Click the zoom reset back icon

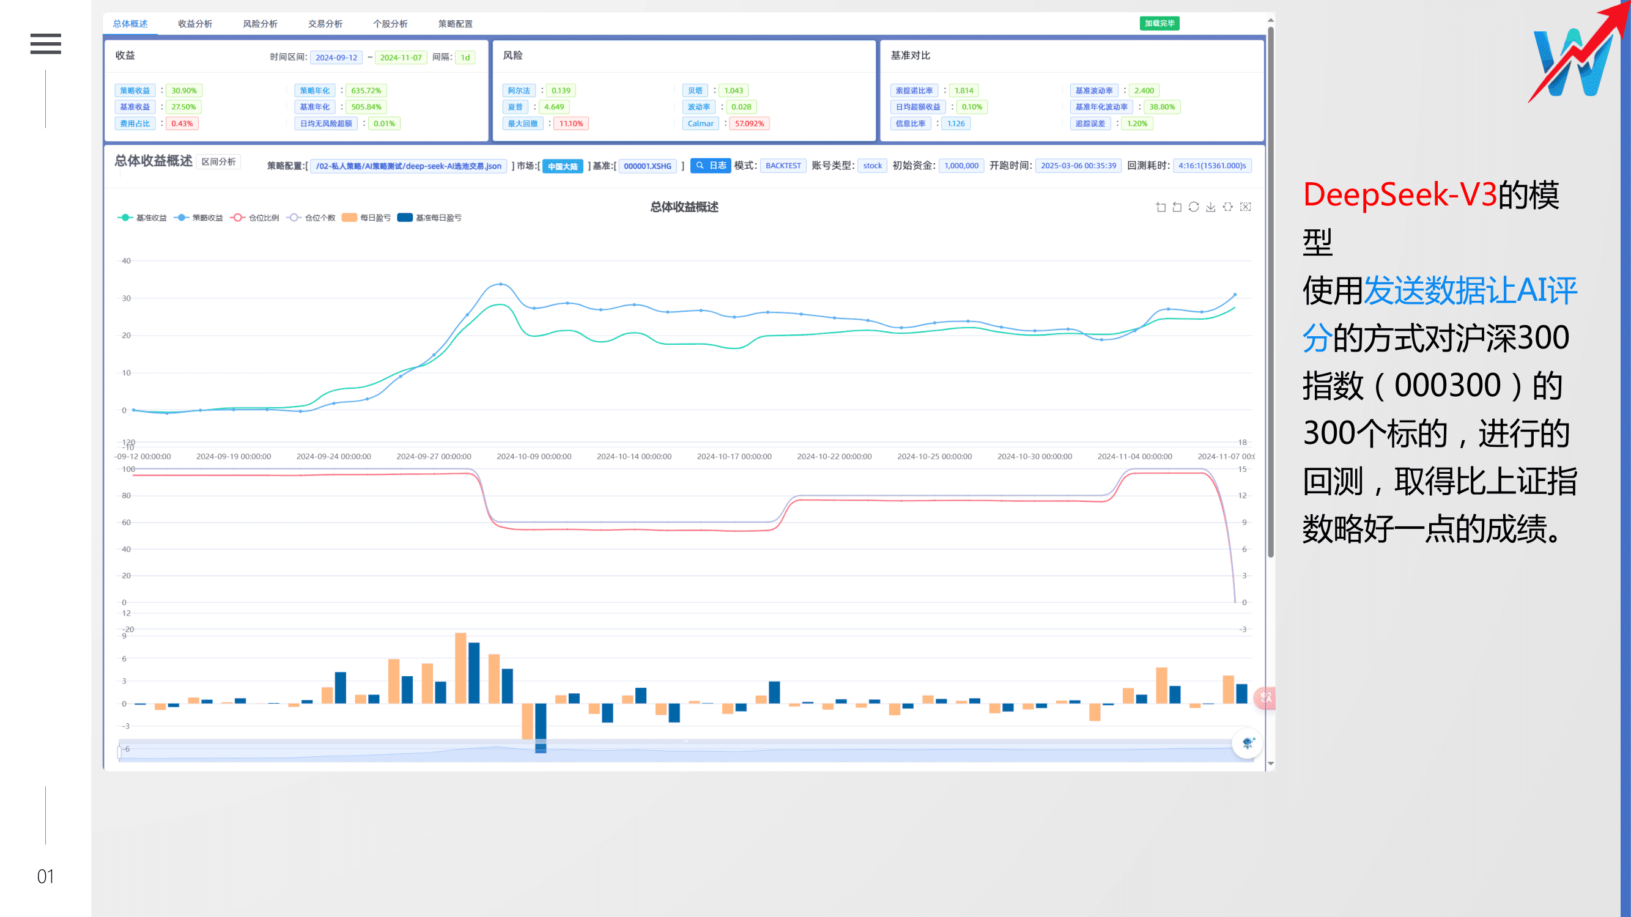[1177, 207]
